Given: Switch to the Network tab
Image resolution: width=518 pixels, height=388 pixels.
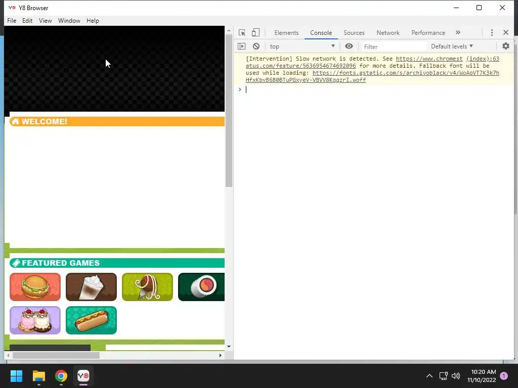Looking at the screenshot, I should point(388,33).
